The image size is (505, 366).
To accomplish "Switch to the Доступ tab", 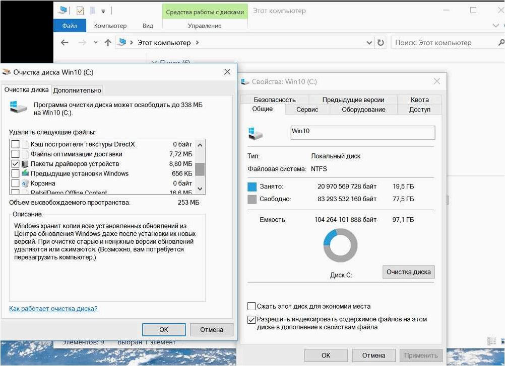I will 419,110.
